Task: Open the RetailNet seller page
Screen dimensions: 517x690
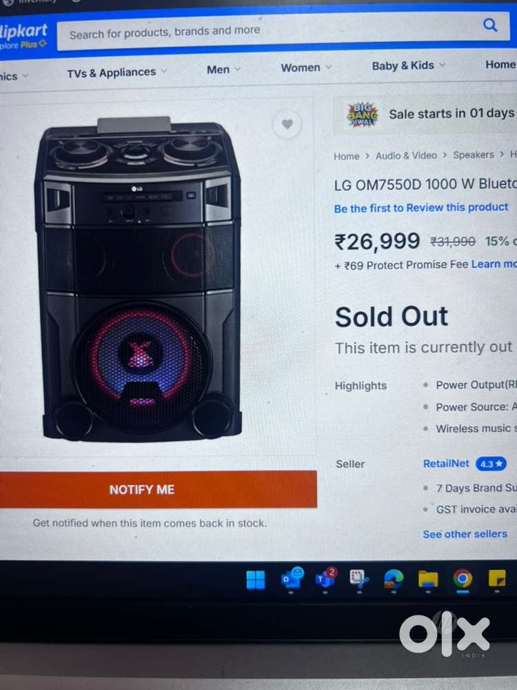Action: [x=446, y=464]
